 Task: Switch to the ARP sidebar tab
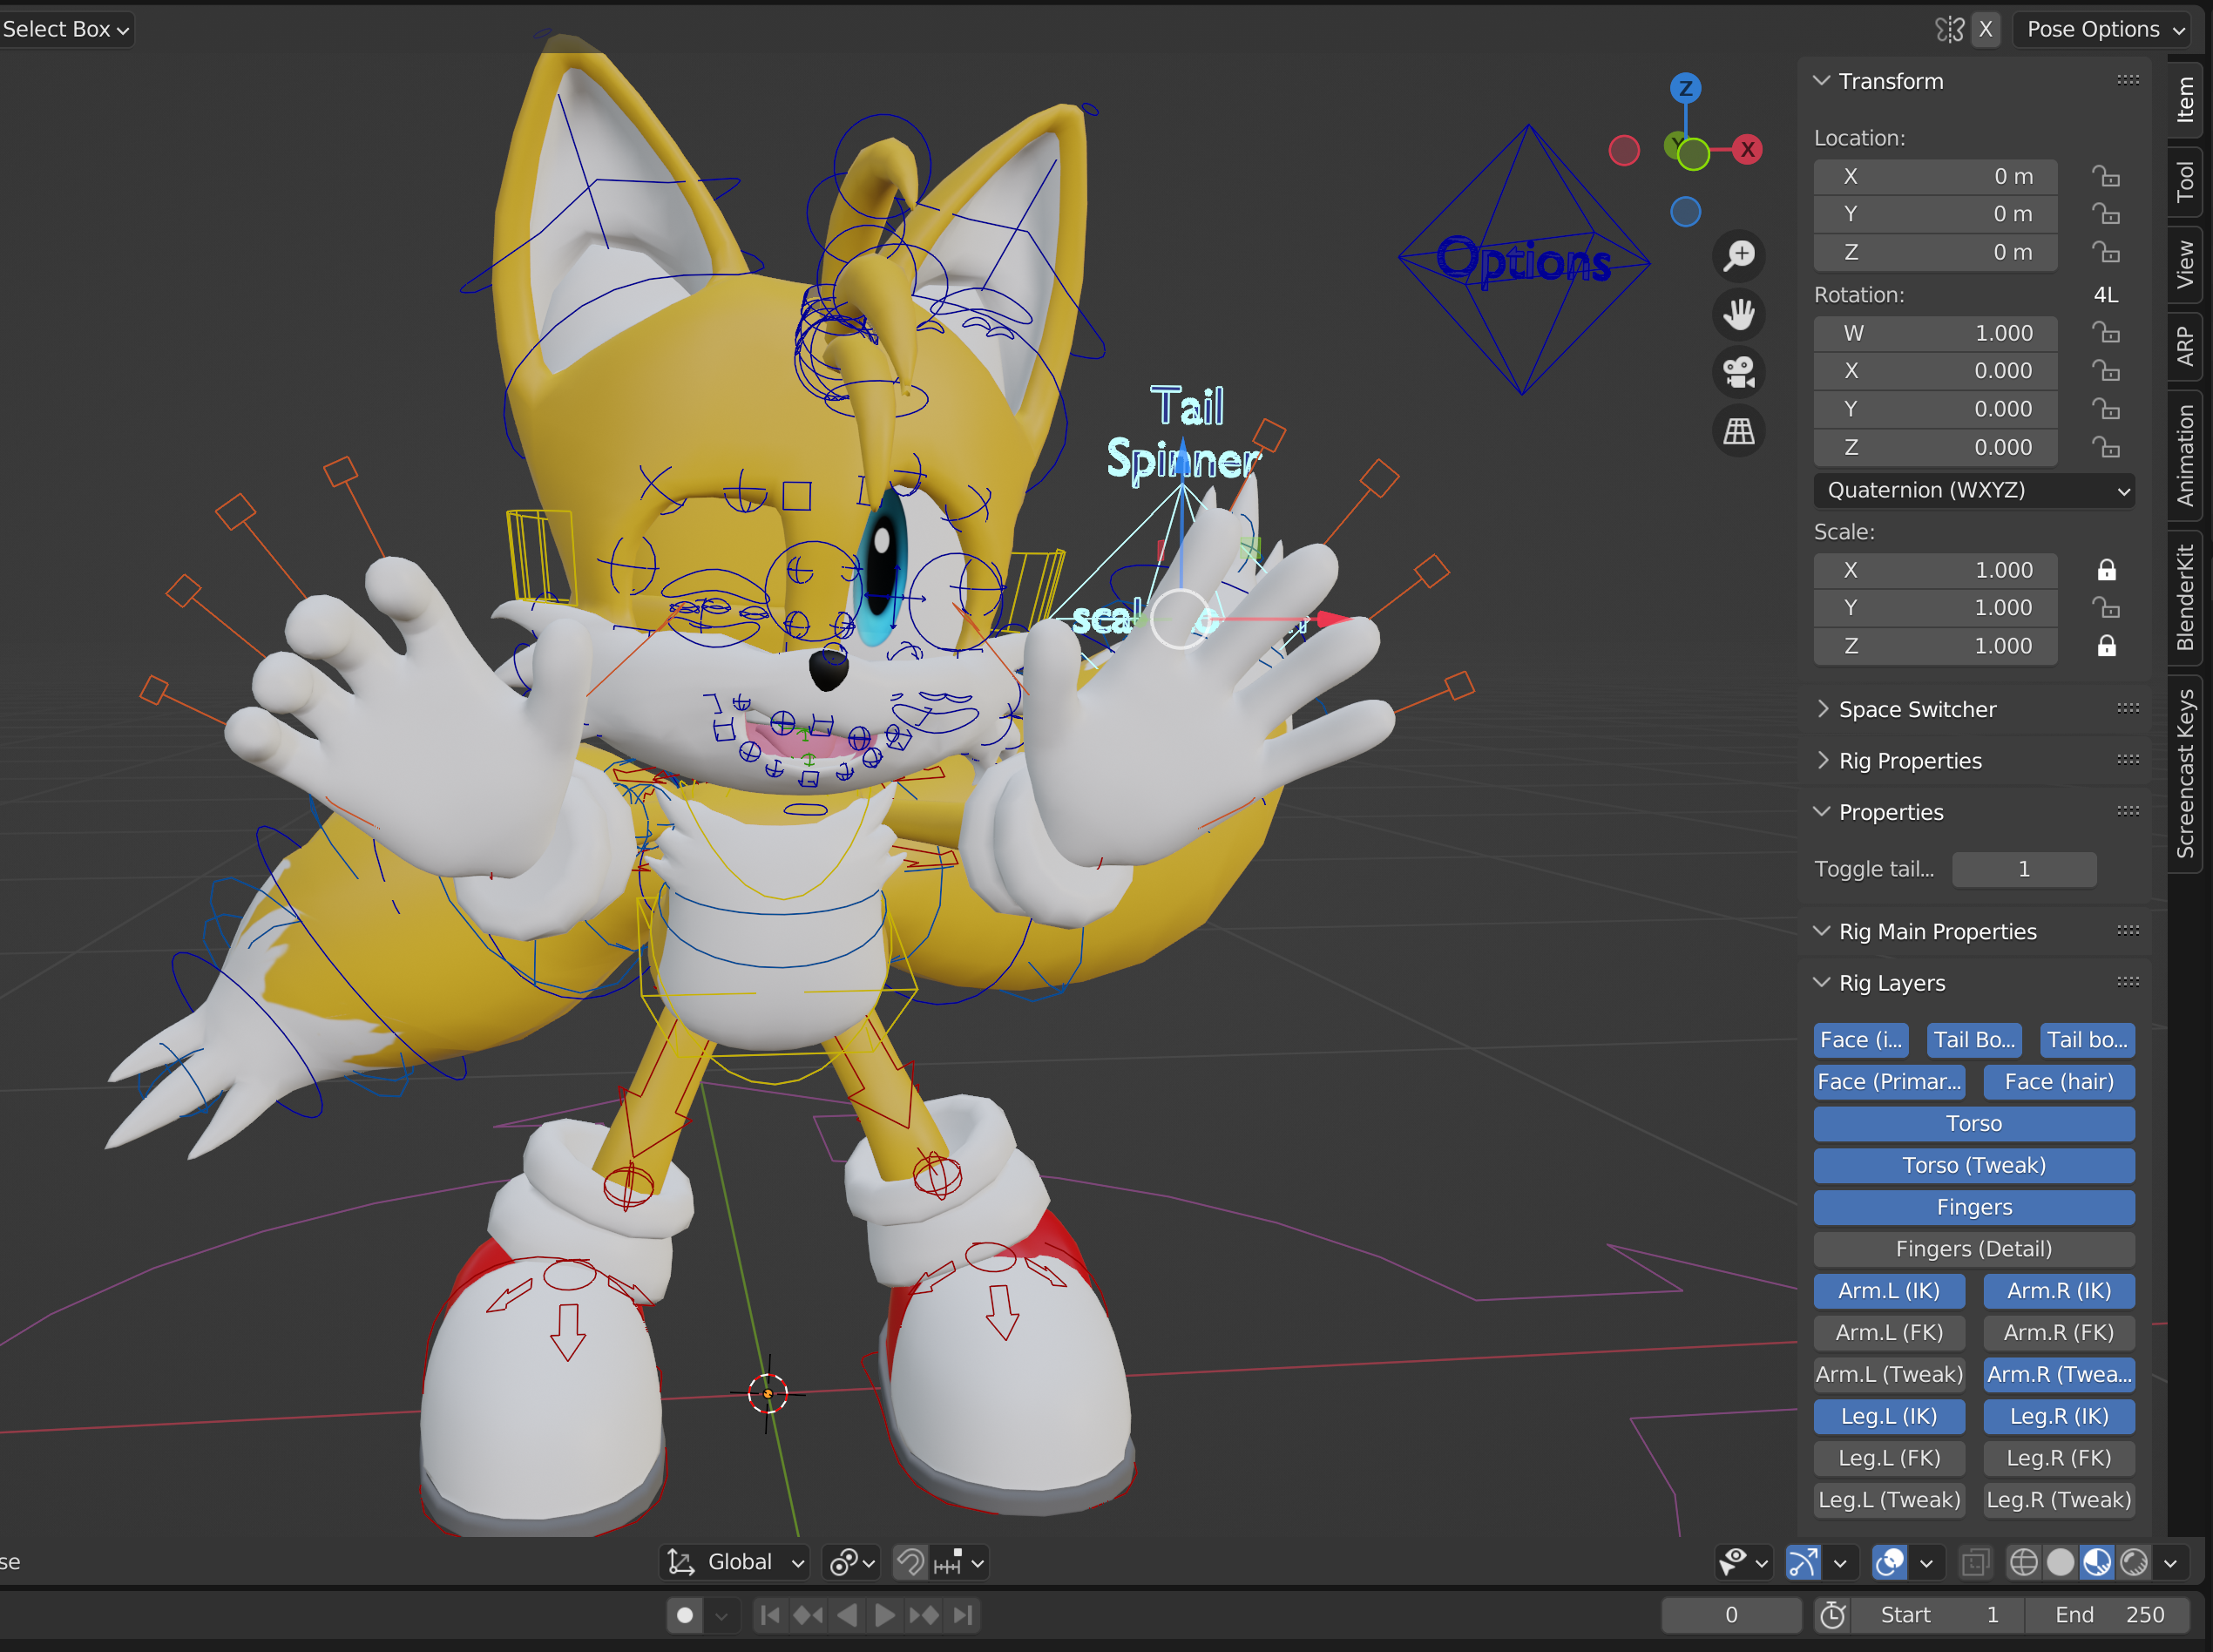2186,346
